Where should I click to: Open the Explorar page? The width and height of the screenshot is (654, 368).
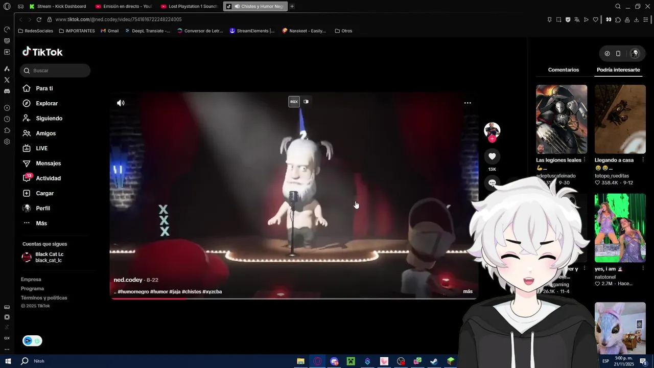point(40,103)
